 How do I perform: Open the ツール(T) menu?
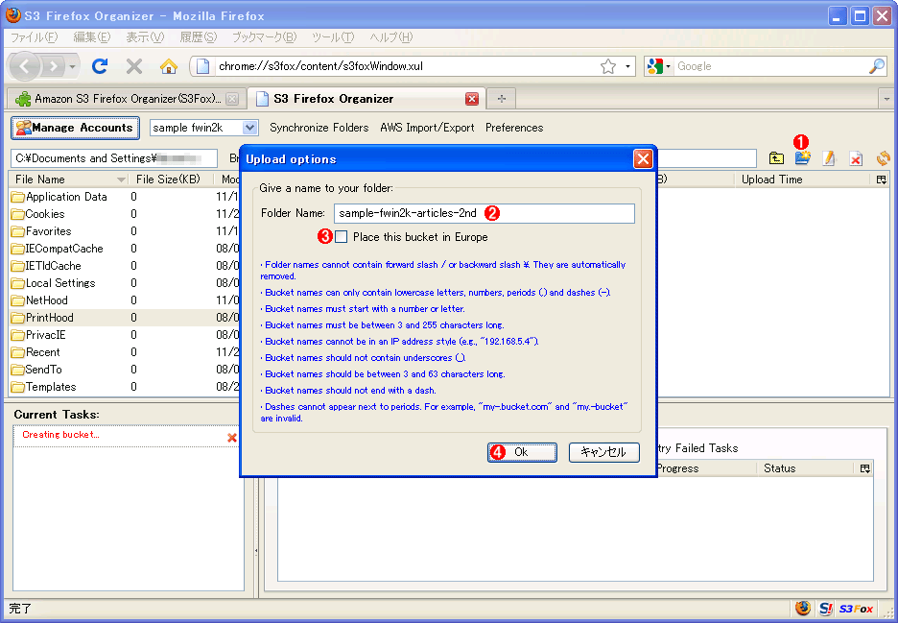(x=333, y=37)
